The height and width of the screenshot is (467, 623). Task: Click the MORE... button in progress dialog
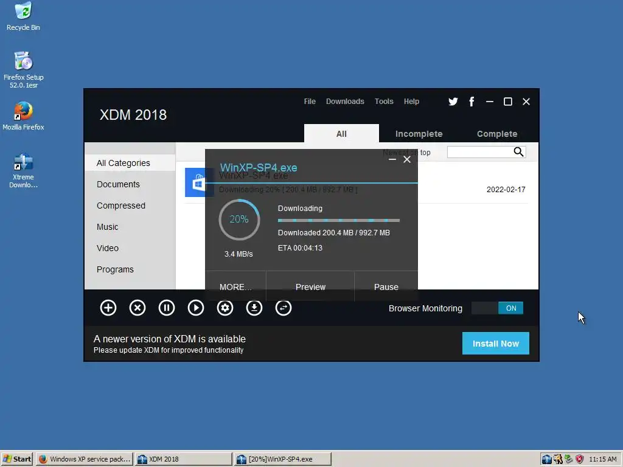pyautogui.click(x=235, y=286)
